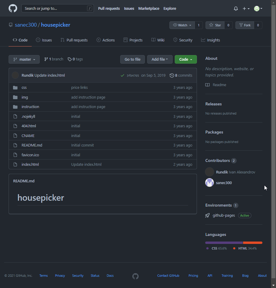Screen dimensions: 276x288
Task: Open the Terms footer link
Action: point(44,276)
